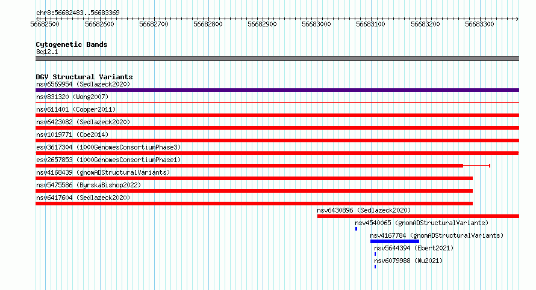The width and height of the screenshot is (536, 290).
Task: Click the chr8:56682483..56683369 region label
Action: 78,13
